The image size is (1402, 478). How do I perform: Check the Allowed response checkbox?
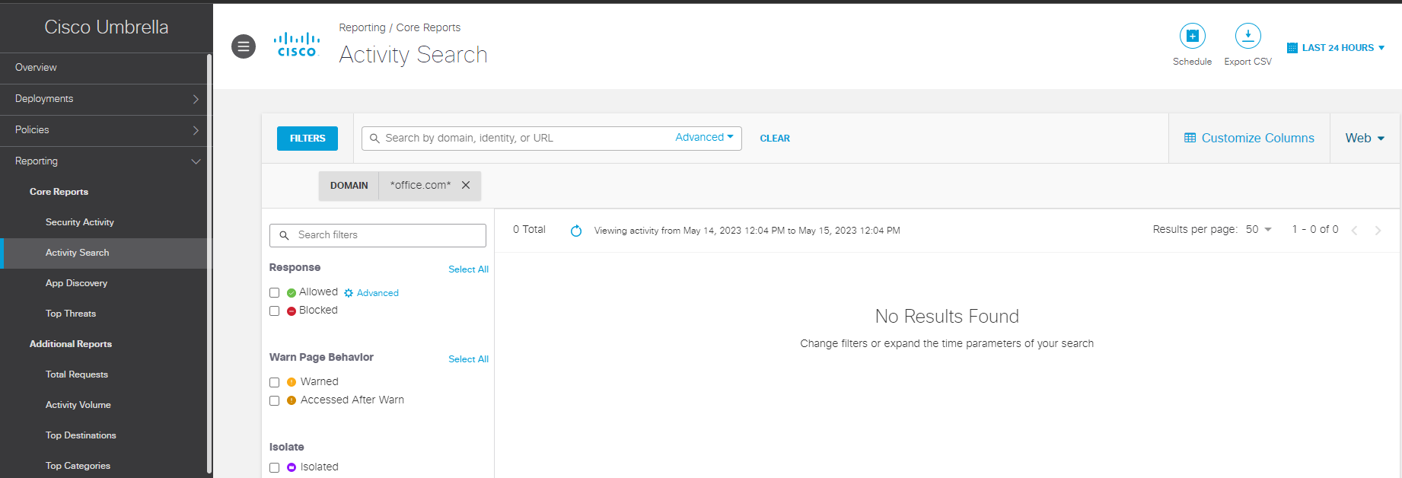click(x=275, y=293)
